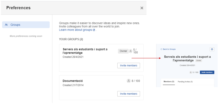Screen dimensions: 223x105
Task: Click Created 21/7/2014 date text
Action: coord(73,85)
